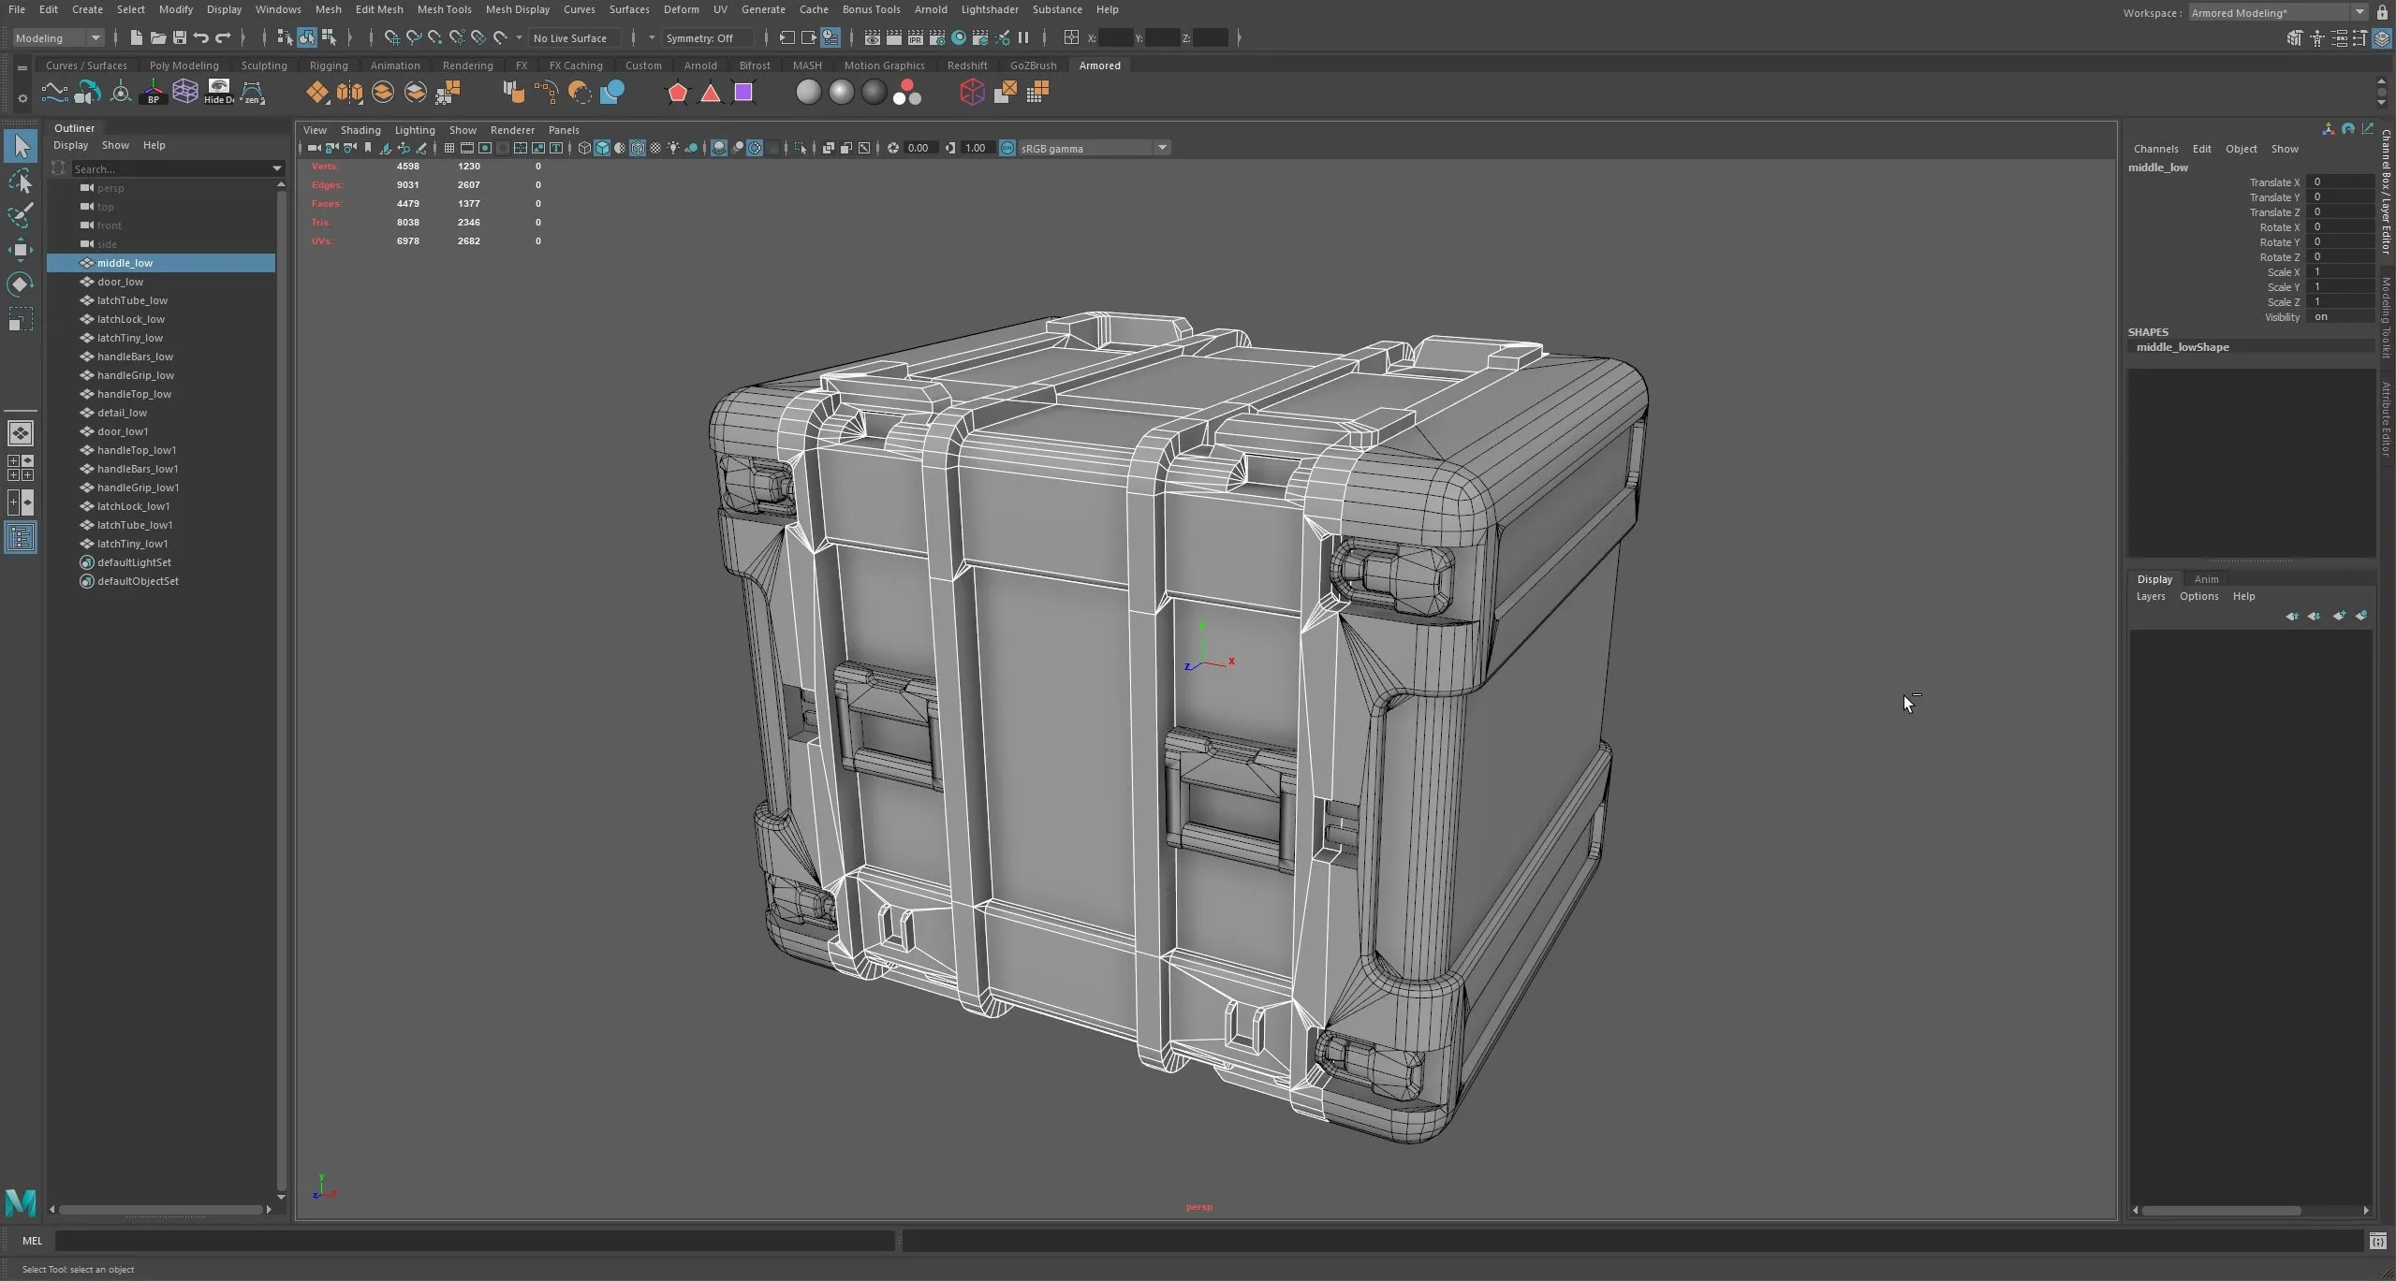Screen dimensions: 2396x1281
Task: Click the red wireframe cube shelf icon
Action: (972, 92)
